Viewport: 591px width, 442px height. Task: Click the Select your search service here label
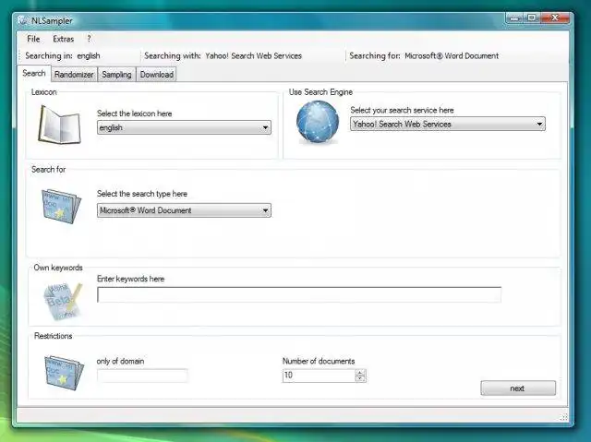tap(402, 110)
